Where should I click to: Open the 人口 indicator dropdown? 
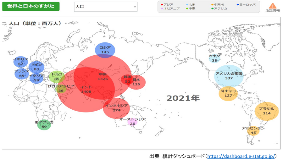pyautogui.click(x=106, y=7)
